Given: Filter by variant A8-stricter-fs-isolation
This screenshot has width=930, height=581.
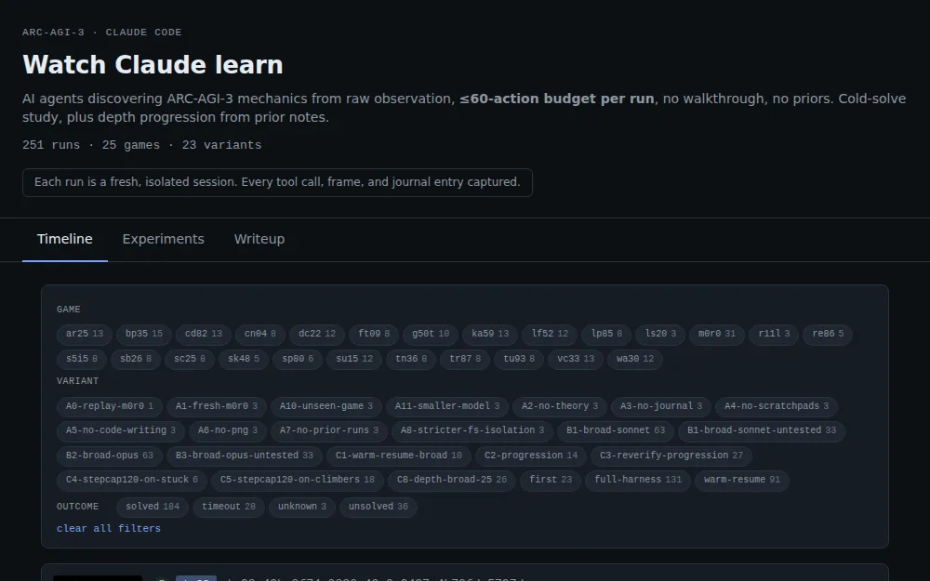Looking at the screenshot, I should [472, 431].
